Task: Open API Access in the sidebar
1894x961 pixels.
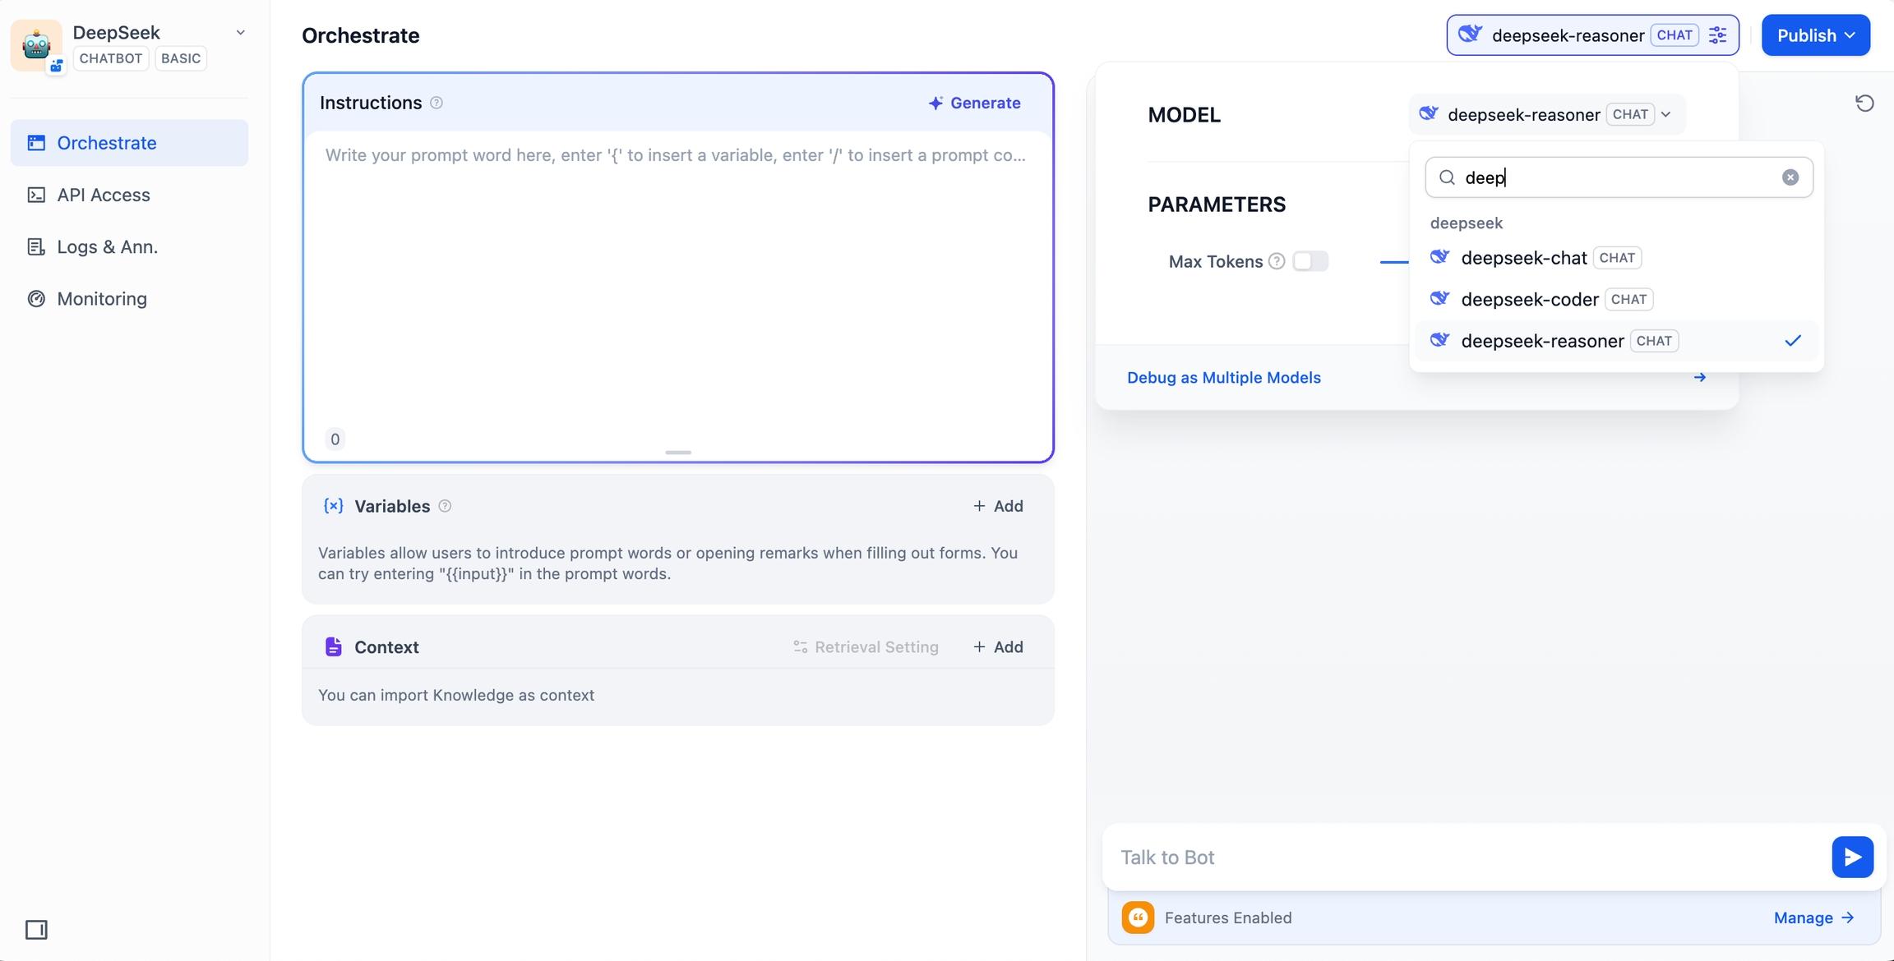Action: (103, 195)
